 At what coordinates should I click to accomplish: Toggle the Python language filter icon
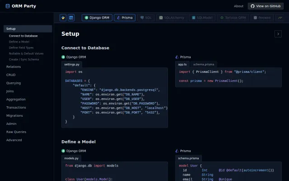[63, 18]
